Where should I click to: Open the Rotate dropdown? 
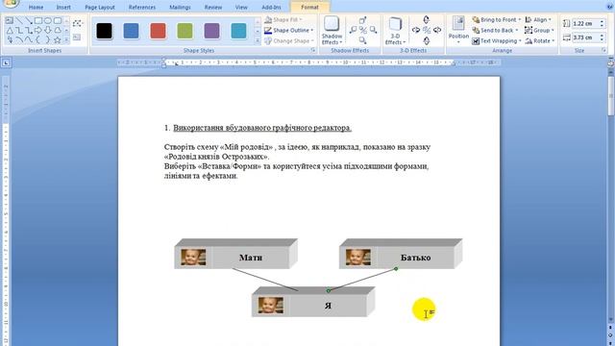(x=539, y=40)
